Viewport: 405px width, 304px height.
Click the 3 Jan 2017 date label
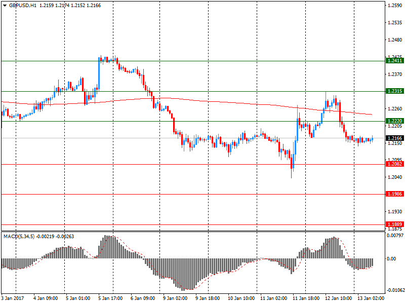click(x=12, y=298)
